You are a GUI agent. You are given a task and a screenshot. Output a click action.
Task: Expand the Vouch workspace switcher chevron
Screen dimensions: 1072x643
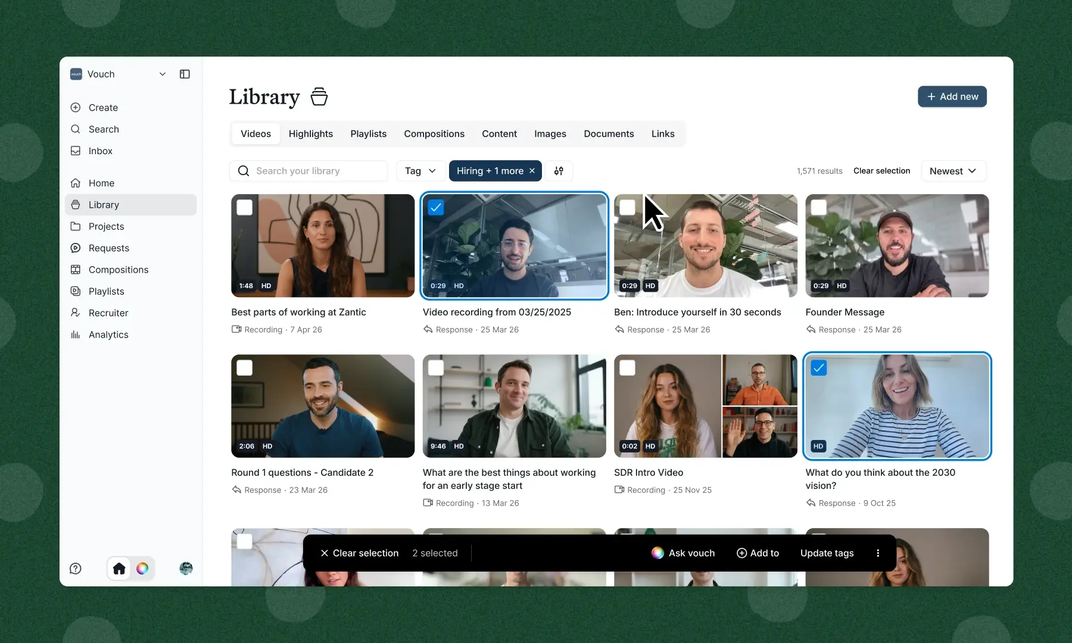tap(163, 74)
